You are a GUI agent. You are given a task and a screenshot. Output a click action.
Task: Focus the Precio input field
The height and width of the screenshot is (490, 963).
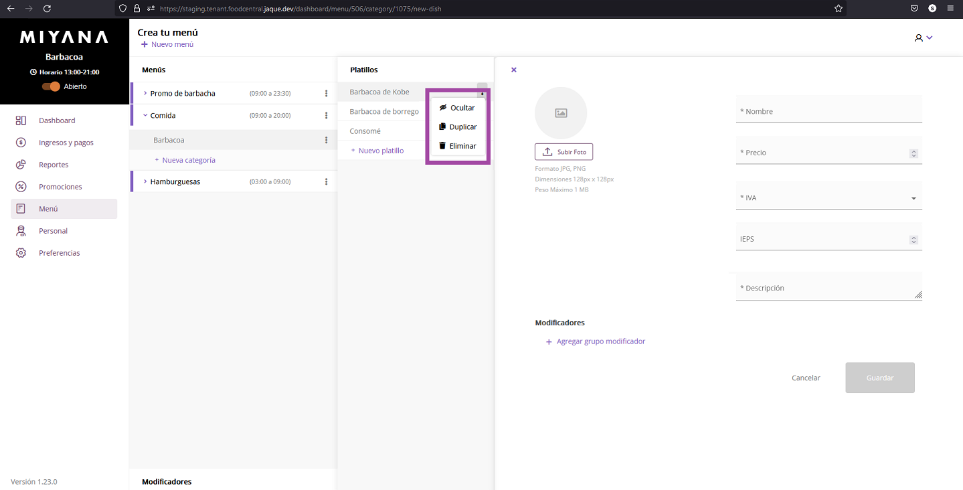(x=829, y=150)
